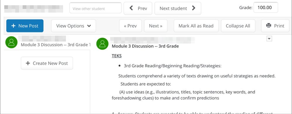Click the blue New Post button
Viewport: 292px width, 114px height.
coord(25,26)
